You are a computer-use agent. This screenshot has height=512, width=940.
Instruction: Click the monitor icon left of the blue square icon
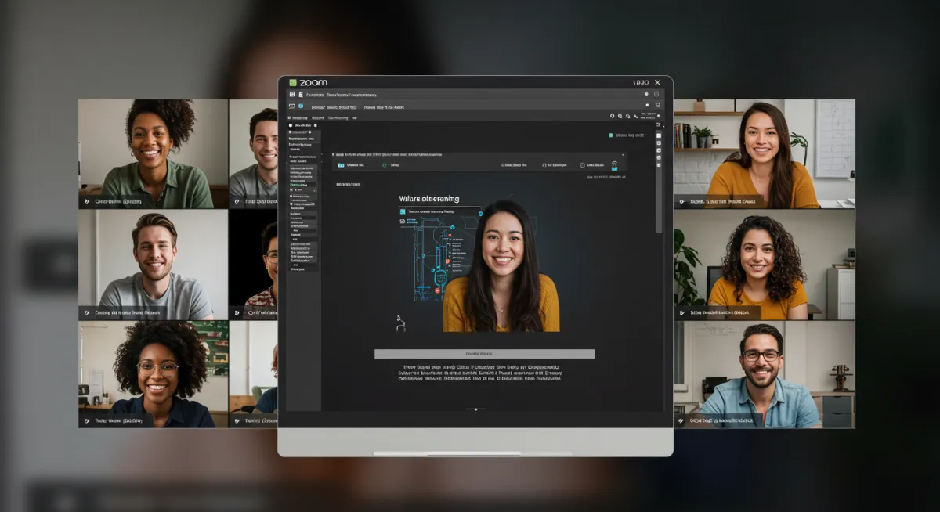292,106
